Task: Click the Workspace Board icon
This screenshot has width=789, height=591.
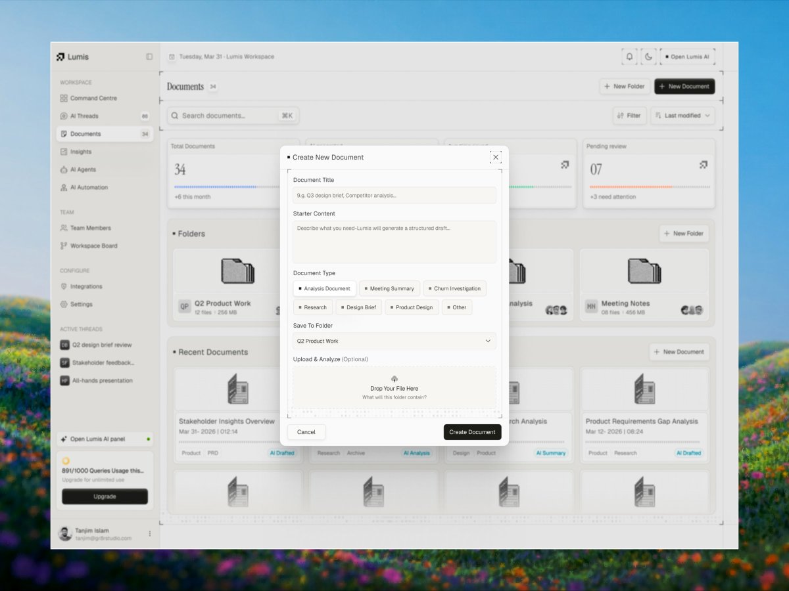Action: 64,246
